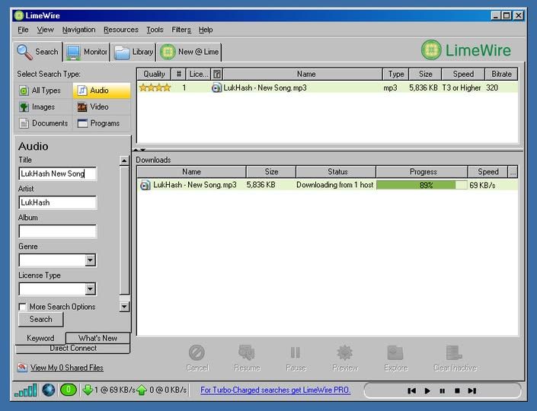537x411 pixels.
Task: Click the Explore download icon
Action: tap(395, 353)
